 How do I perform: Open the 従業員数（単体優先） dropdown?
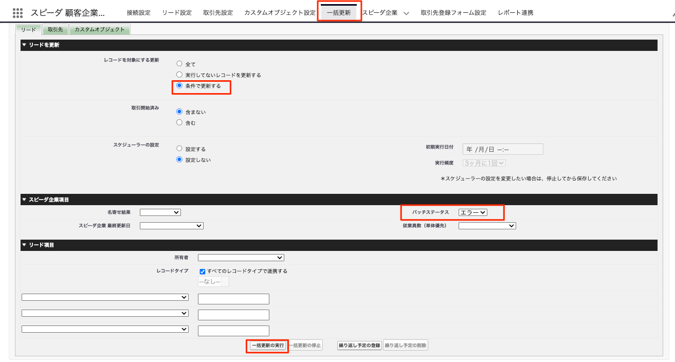(x=487, y=225)
